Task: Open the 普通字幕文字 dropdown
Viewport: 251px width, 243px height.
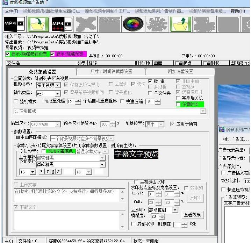Action: [x=105, y=151]
